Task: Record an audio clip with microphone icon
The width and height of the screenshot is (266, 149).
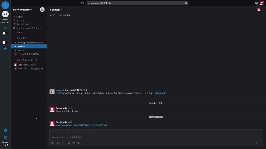Action: click(63, 143)
